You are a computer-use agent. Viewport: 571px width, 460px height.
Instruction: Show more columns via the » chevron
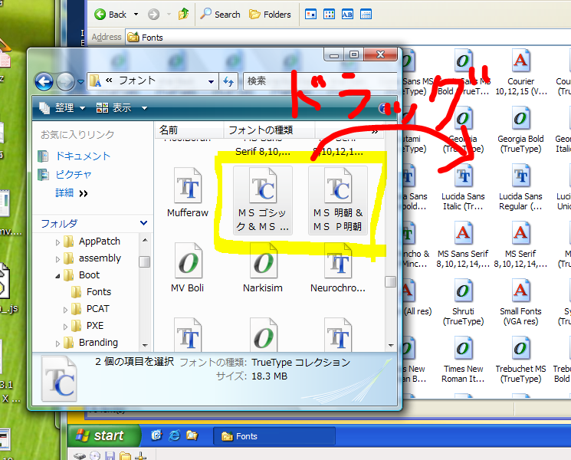(374, 131)
